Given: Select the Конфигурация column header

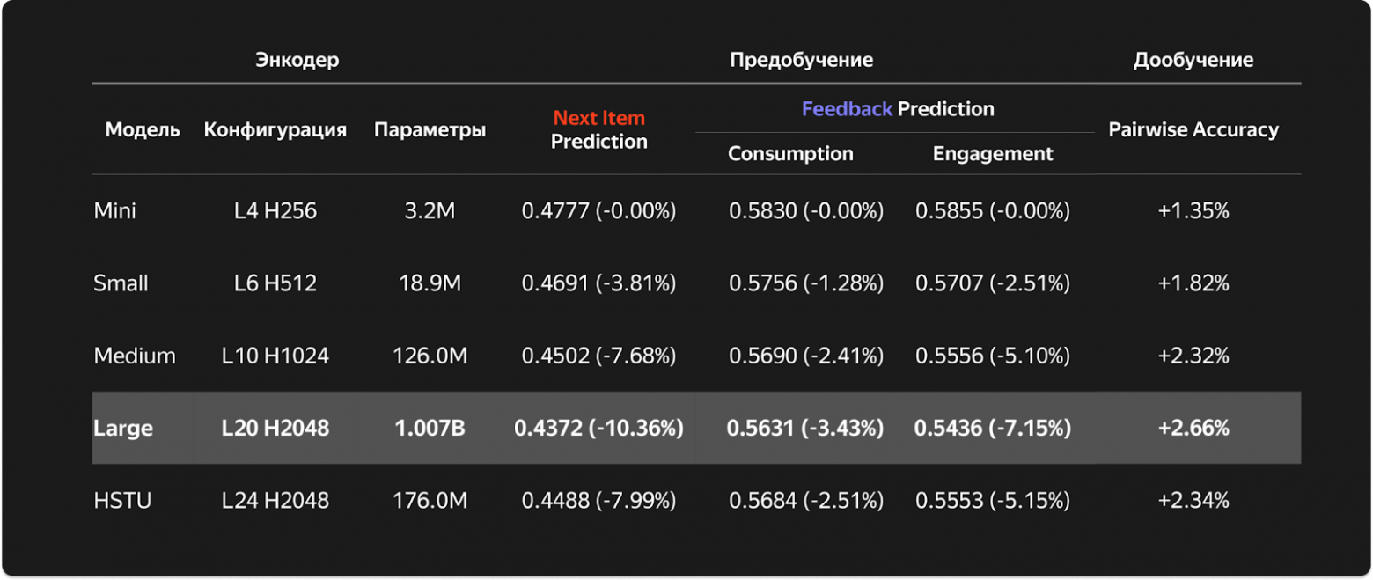Looking at the screenshot, I should (x=275, y=130).
